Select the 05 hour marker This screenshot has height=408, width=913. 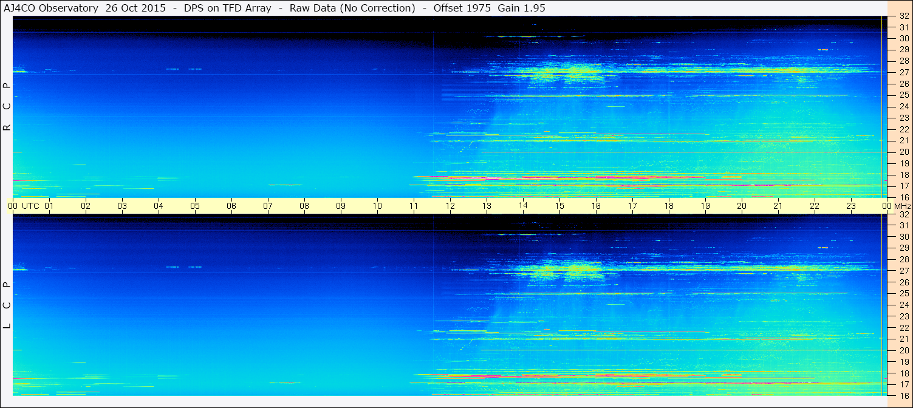(195, 206)
